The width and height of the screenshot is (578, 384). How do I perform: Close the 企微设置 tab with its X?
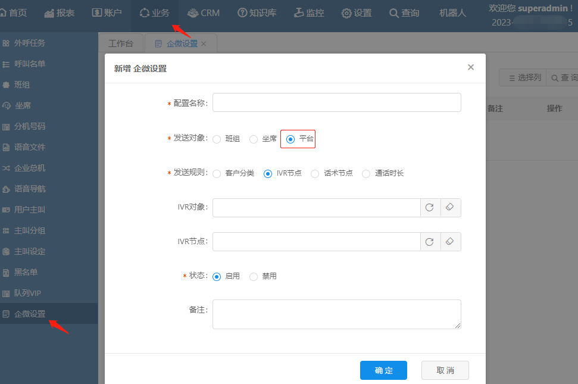(204, 44)
